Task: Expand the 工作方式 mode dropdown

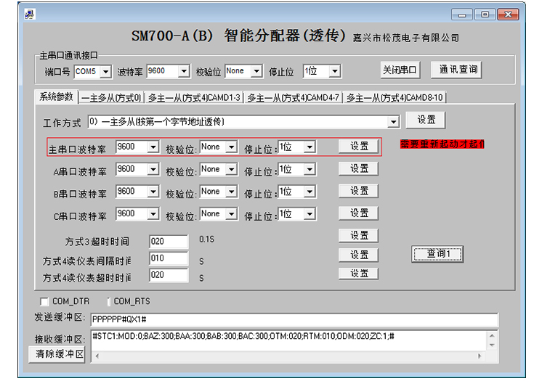Action: point(393,122)
